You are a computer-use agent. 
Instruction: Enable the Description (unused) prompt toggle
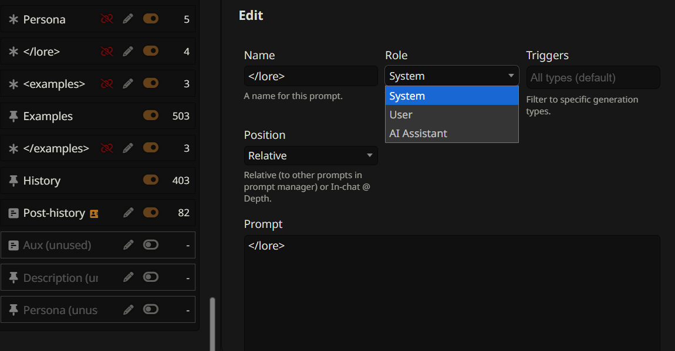tap(151, 277)
